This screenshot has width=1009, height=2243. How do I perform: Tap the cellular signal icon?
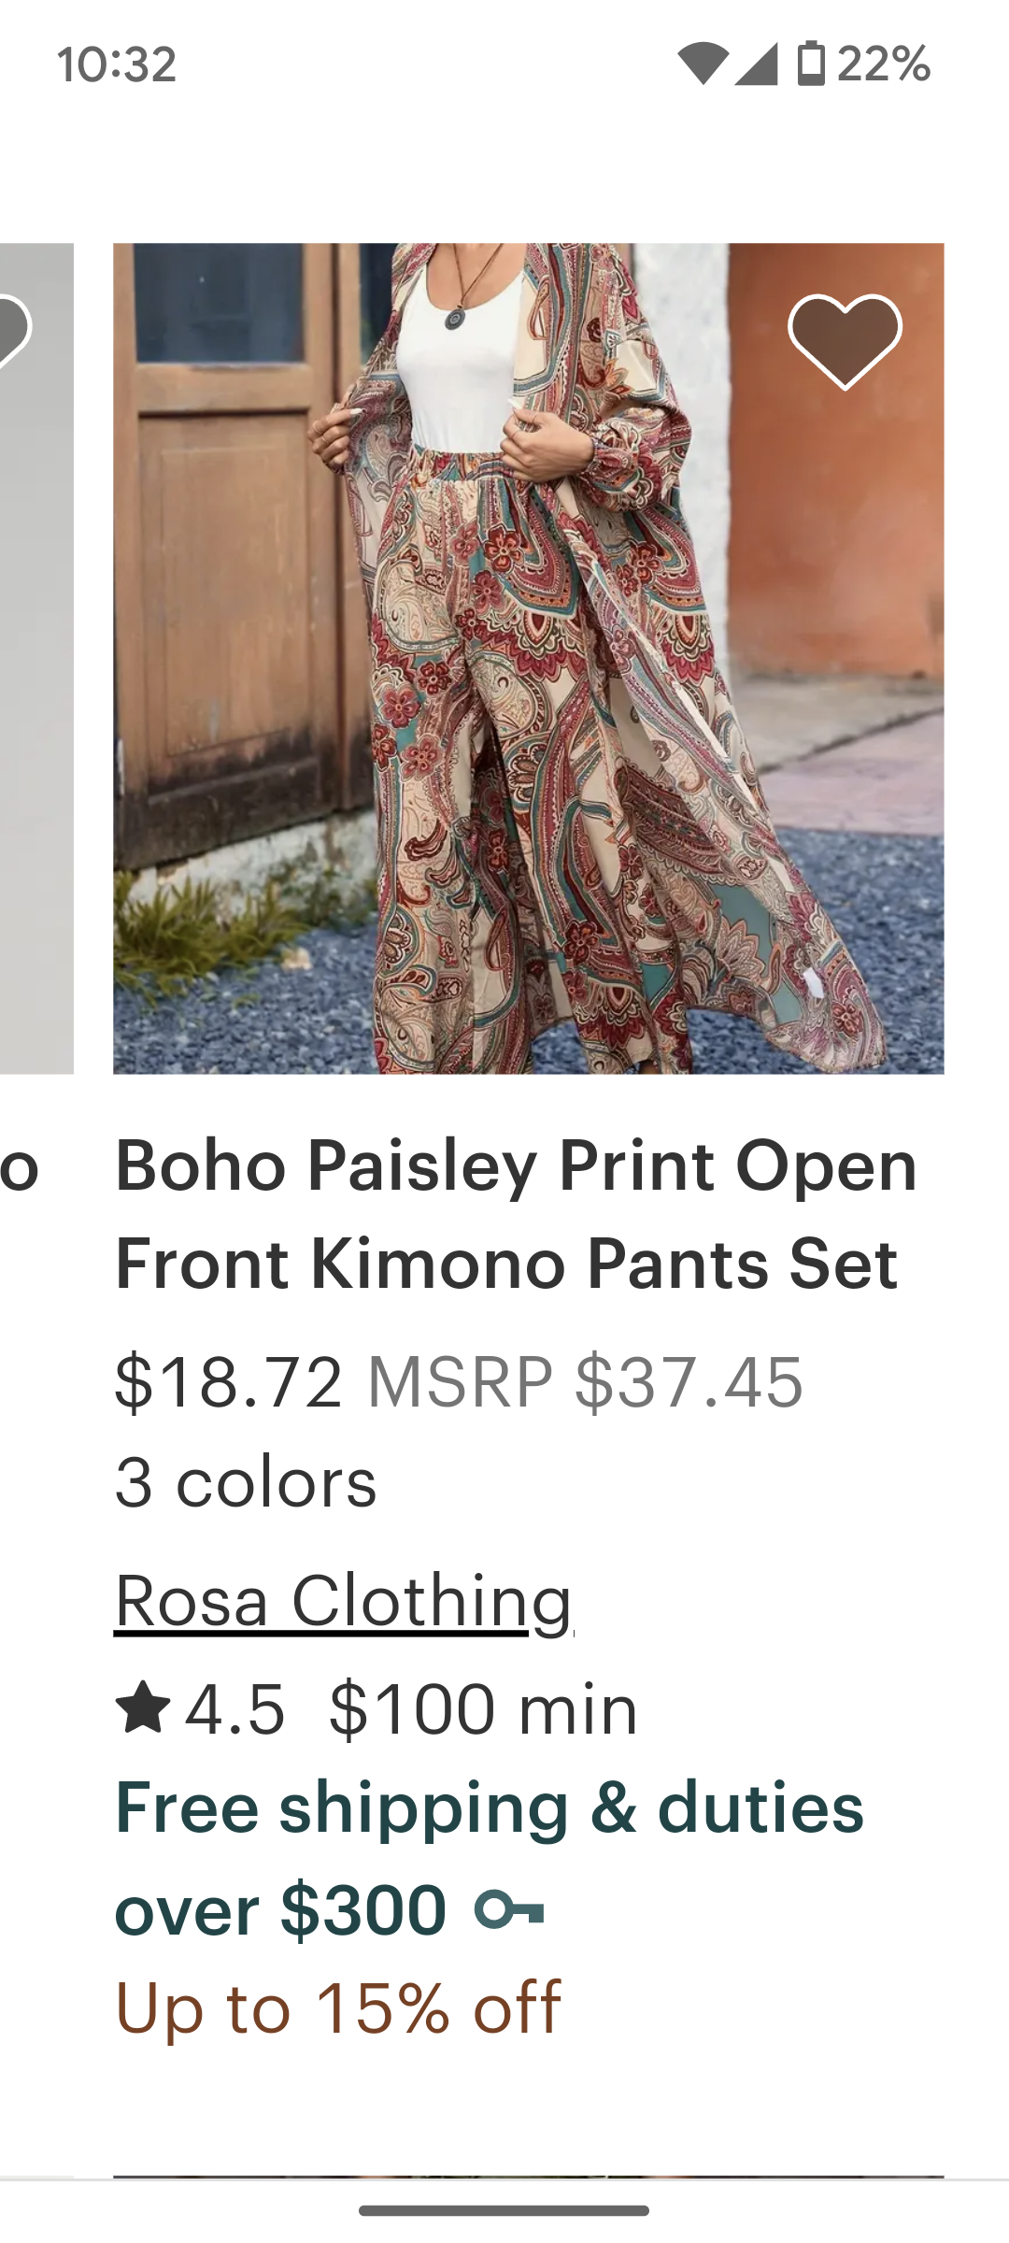757,64
